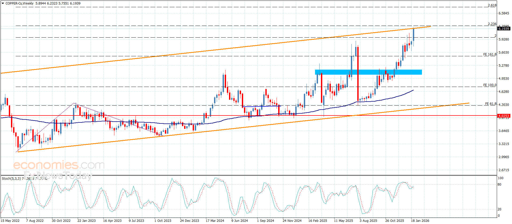Select the 2.236 extension level label
This screenshot has width=512, height=224.
492,24
